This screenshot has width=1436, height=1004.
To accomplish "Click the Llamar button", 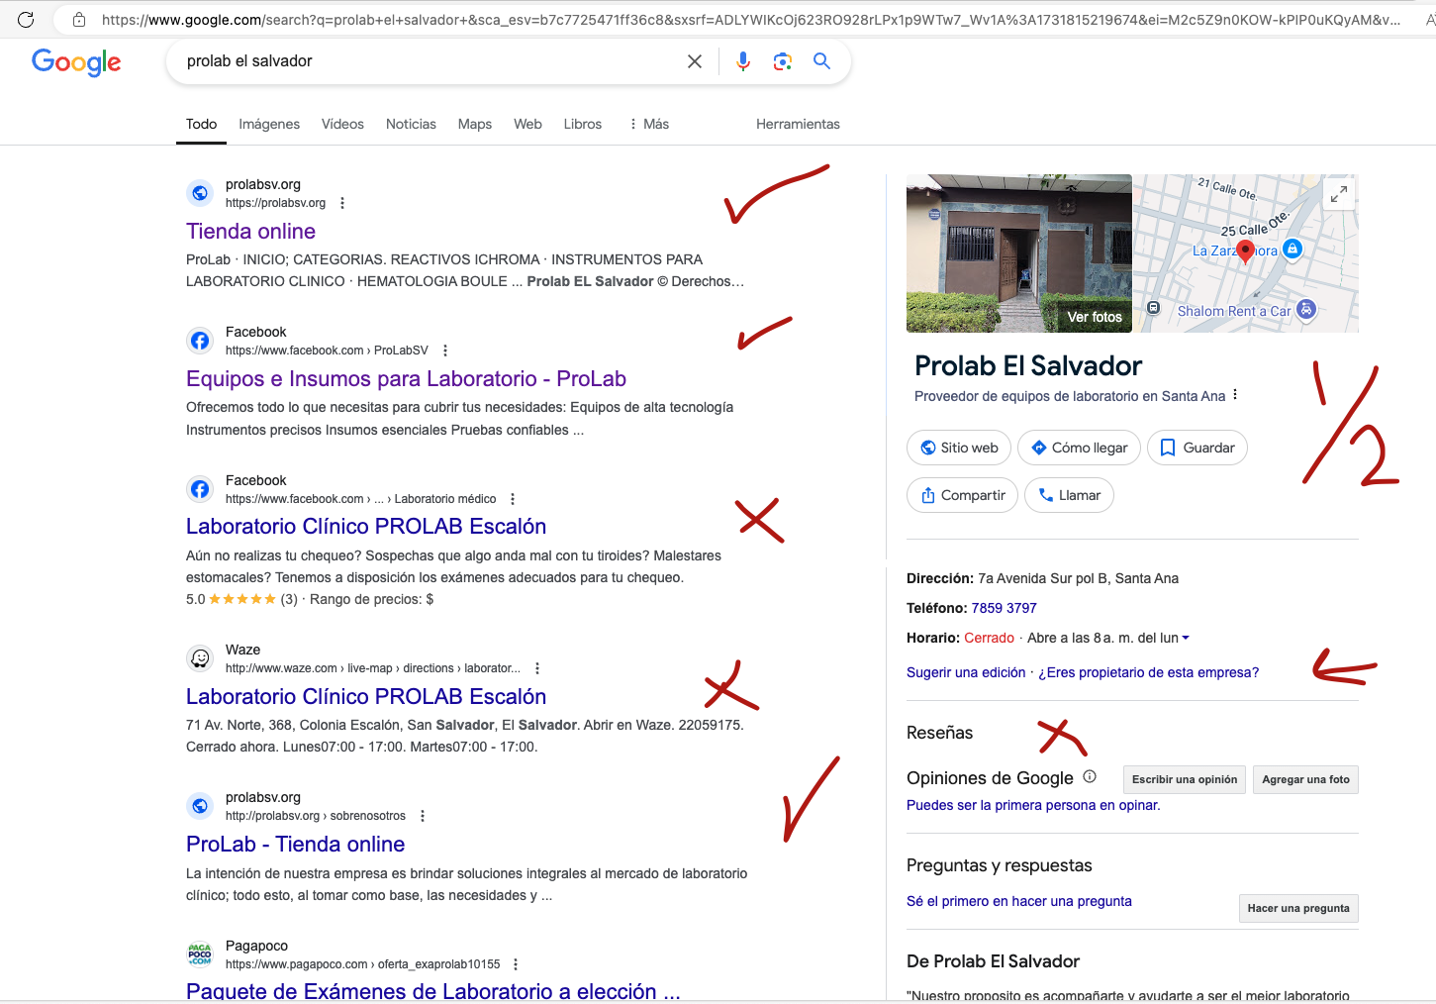I will [1069, 495].
